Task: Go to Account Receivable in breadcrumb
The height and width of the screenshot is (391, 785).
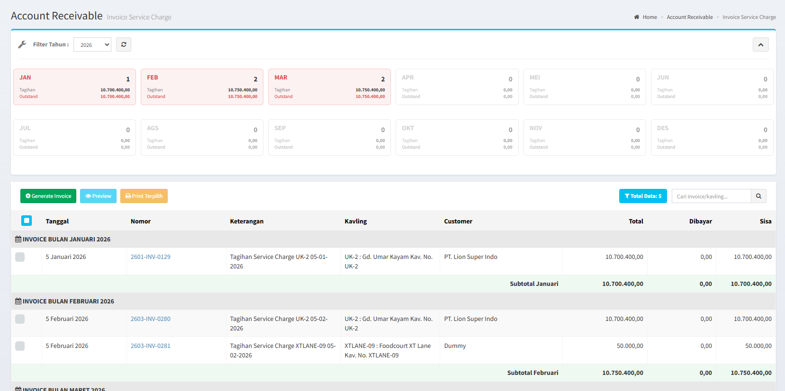Action: pyautogui.click(x=689, y=17)
